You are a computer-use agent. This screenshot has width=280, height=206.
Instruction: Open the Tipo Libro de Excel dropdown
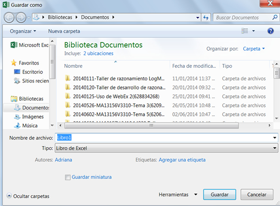166,148
